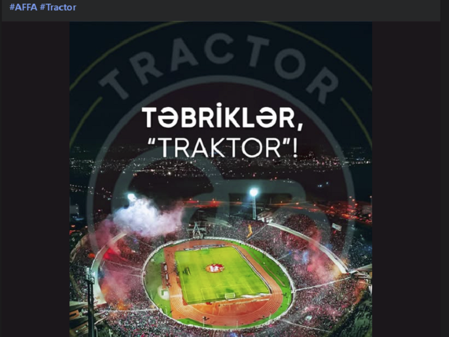Open the #Tractor hashtag link
This screenshot has width=449, height=337.
tap(58, 7)
